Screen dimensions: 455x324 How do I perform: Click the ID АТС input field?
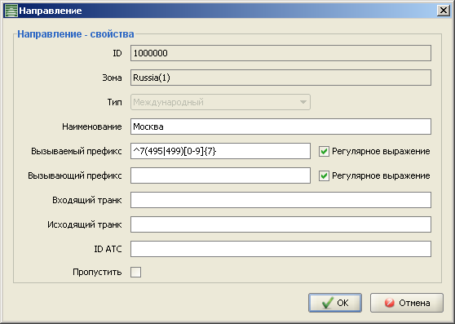click(x=281, y=249)
